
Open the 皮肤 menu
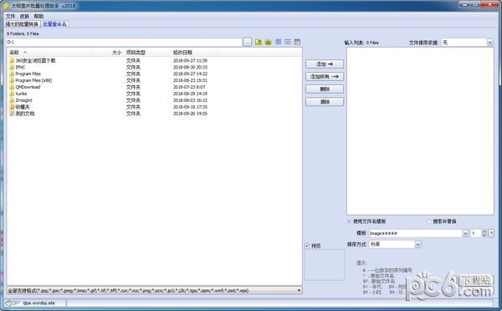[x=24, y=17]
